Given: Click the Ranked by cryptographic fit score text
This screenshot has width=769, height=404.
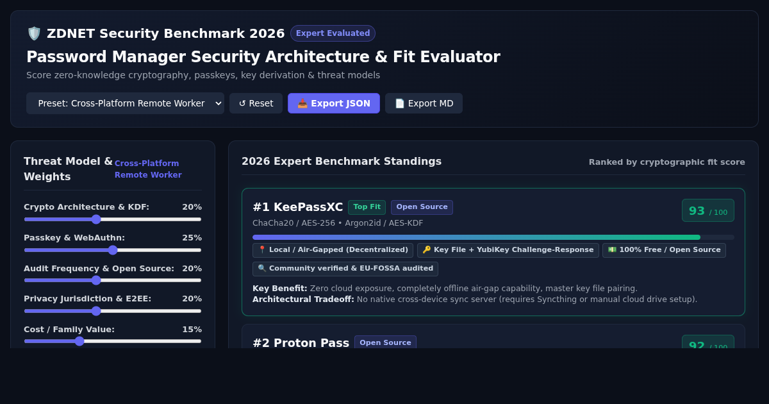Looking at the screenshot, I should 667,162.
